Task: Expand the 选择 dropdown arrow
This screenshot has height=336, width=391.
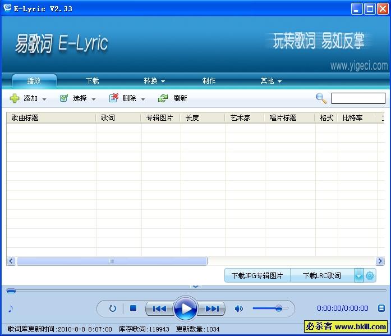Action: [x=94, y=99]
